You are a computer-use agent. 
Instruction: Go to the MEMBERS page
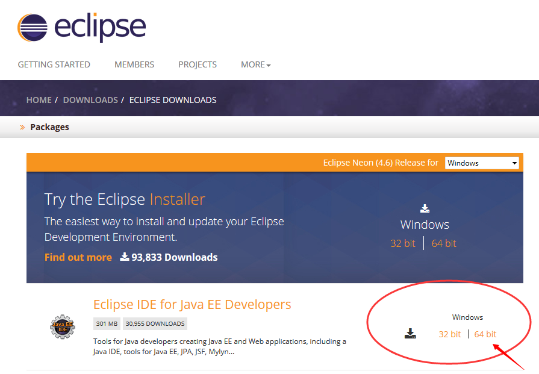[134, 64]
